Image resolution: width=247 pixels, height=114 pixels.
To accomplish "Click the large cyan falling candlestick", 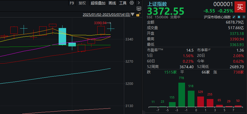I will pyautogui.click(x=63, y=36).
